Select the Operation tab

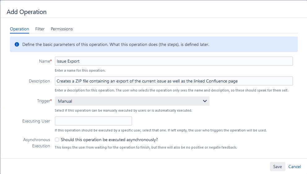pos(19,29)
